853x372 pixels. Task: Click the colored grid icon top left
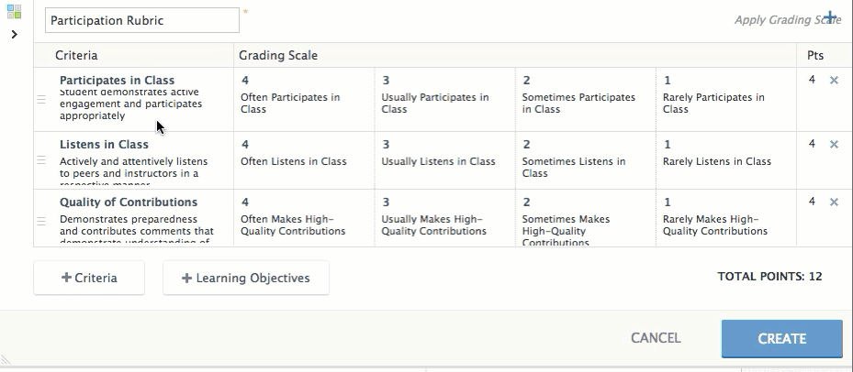coord(14,12)
